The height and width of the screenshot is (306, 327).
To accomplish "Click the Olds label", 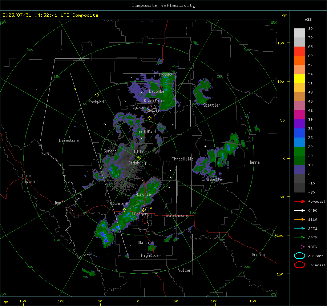I will click(x=138, y=152).
